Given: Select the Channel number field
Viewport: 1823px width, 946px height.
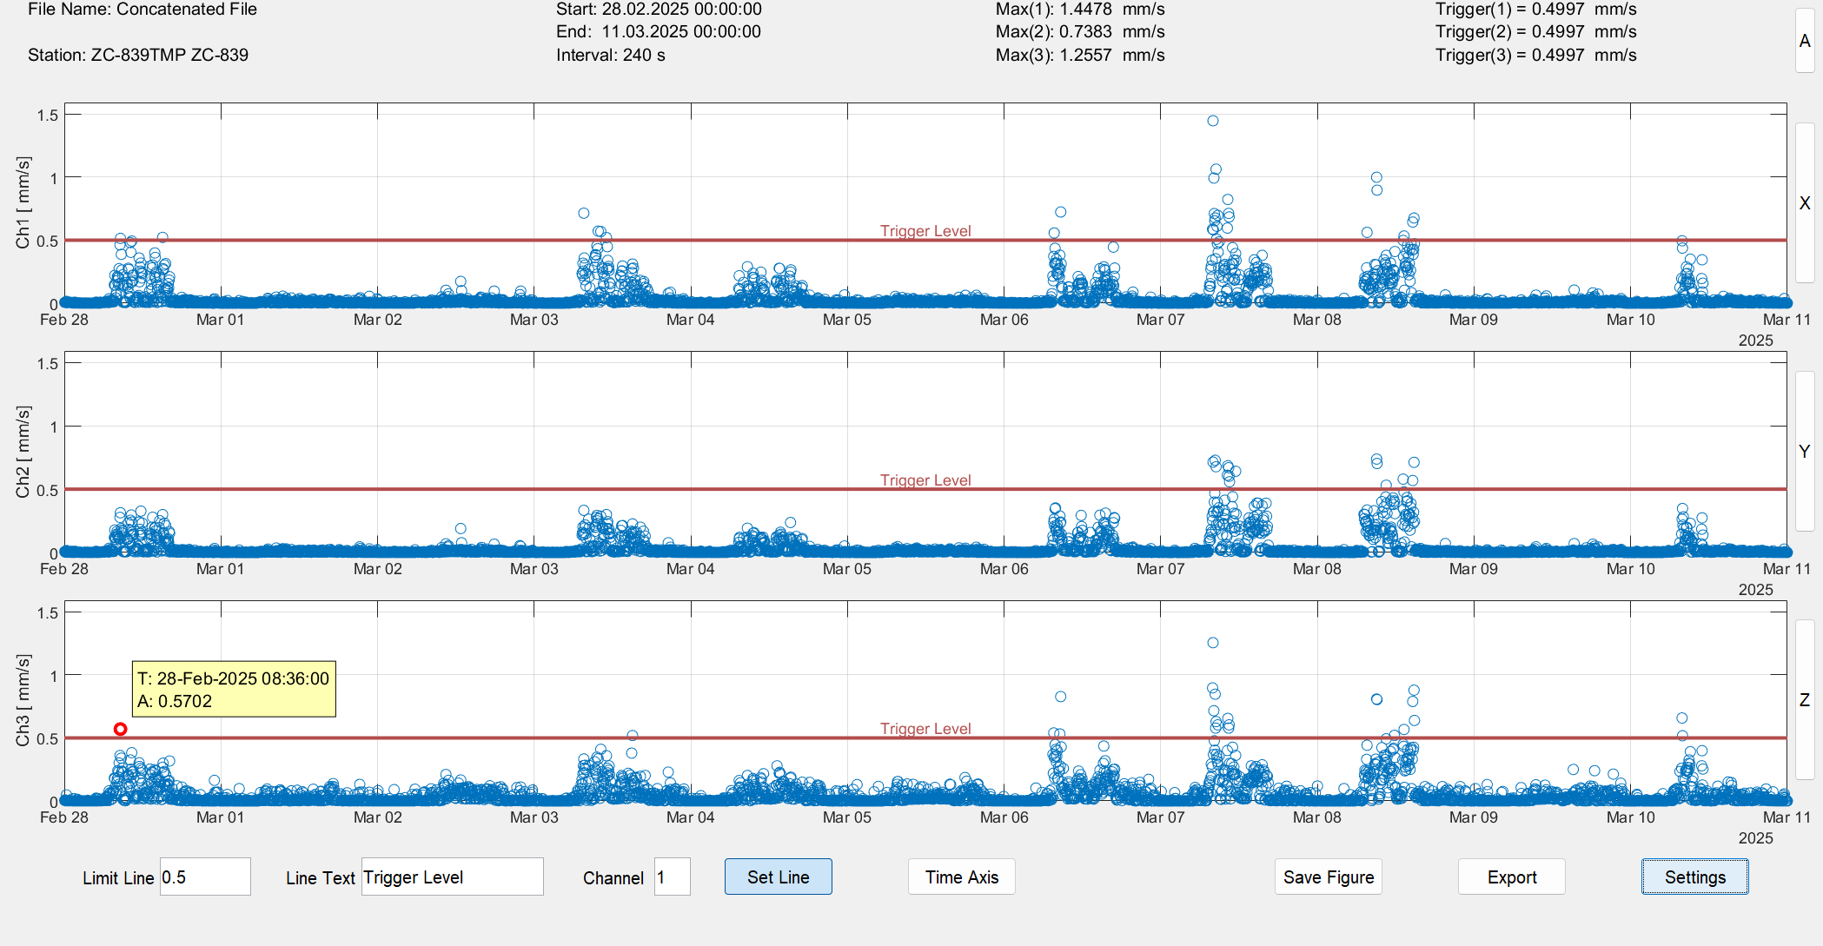Looking at the screenshot, I should (x=672, y=877).
